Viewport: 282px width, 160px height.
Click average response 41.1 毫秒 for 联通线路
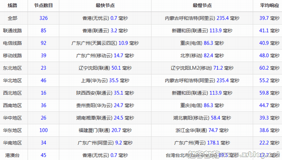(x=269, y=31)
